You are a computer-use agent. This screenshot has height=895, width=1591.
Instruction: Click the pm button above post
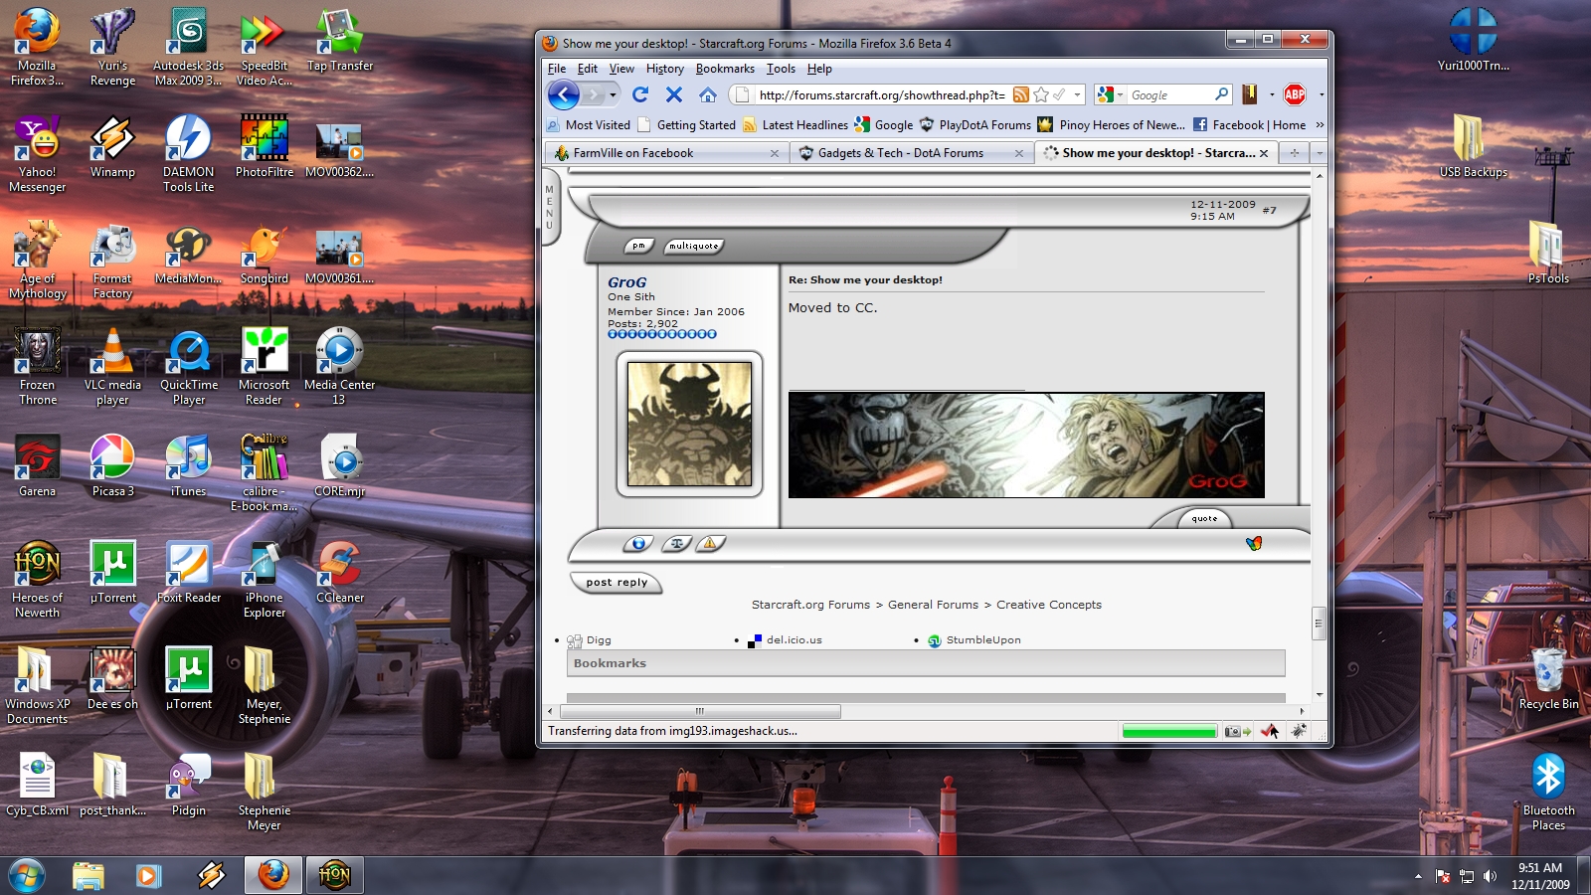click(638, 246)
